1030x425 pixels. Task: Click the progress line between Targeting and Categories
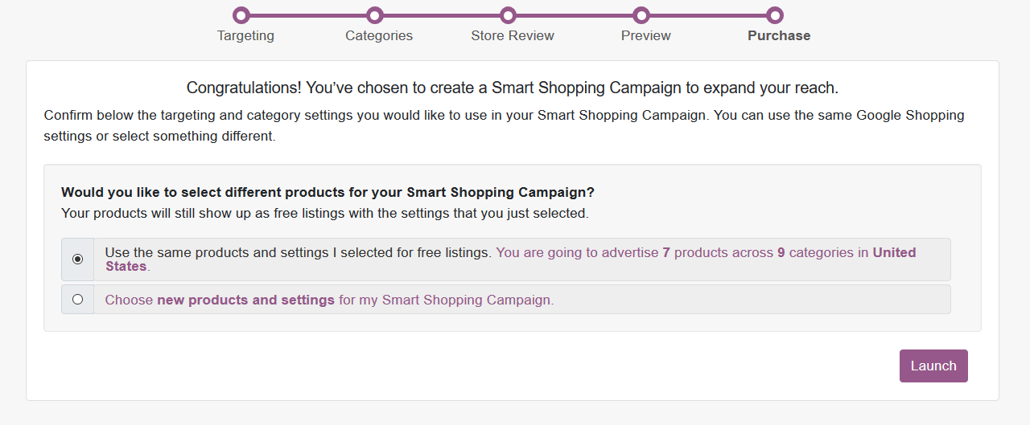(307, 15)
